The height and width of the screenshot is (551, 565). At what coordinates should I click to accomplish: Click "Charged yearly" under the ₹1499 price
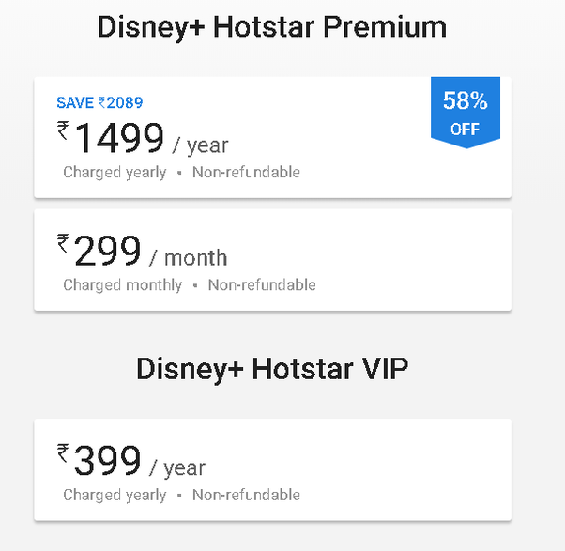coord(115,172)
